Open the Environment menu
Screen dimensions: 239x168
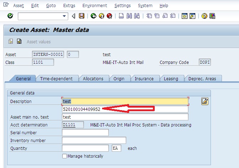[x=95, y=6]
